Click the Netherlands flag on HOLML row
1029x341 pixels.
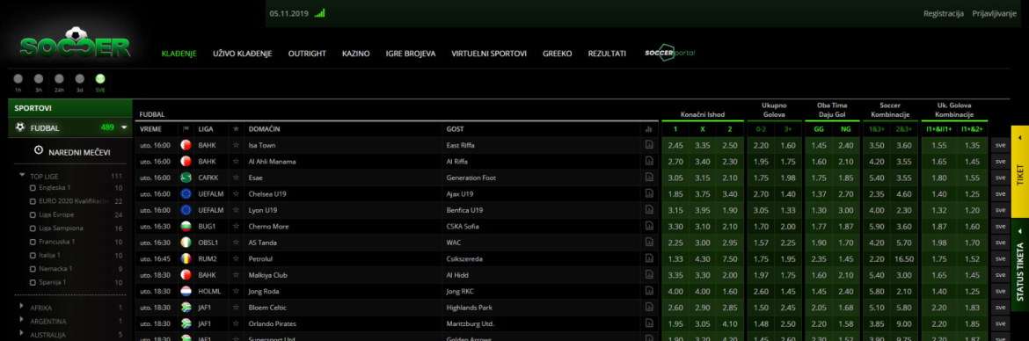click(x=186, y=291)
